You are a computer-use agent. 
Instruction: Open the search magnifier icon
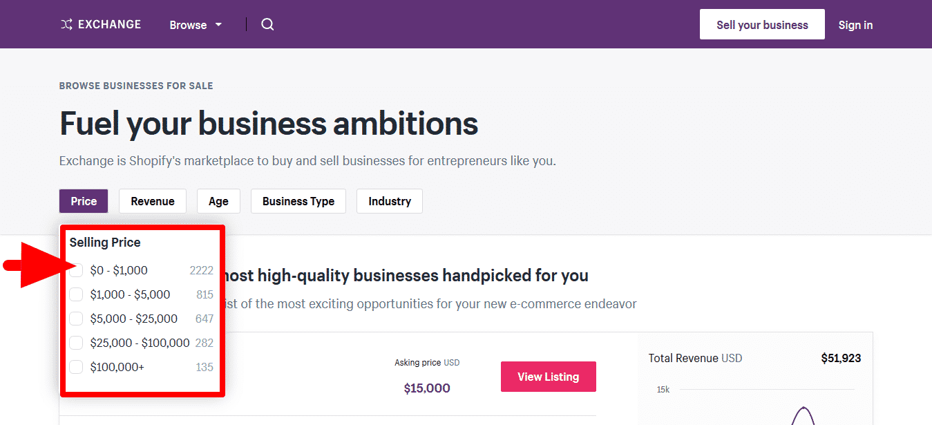pyautogui.click(x=267, y=25)
